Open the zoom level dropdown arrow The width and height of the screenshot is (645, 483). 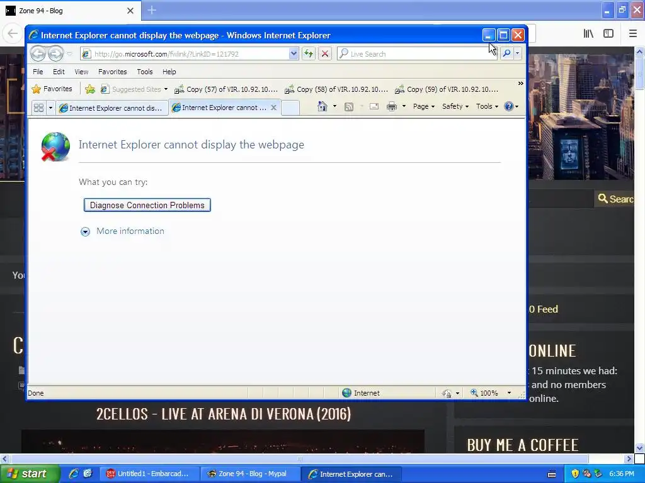tap(509, 393)
